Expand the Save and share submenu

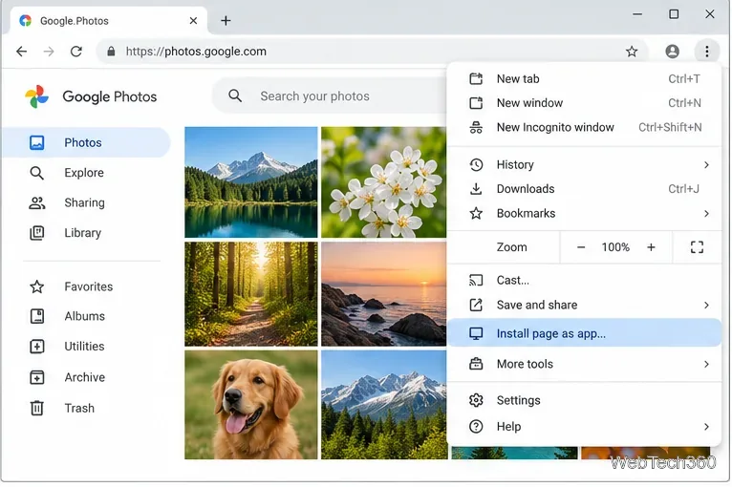point(584,305)
